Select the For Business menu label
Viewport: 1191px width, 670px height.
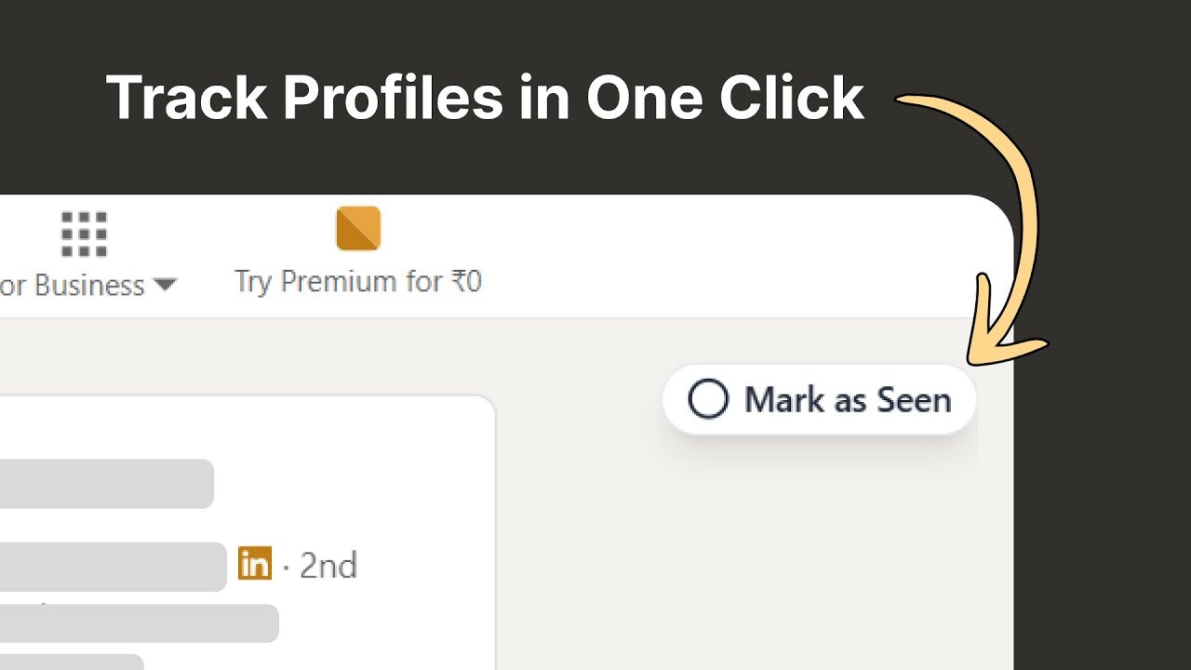73,285
